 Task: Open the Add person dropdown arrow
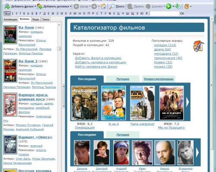click(70, 6)
